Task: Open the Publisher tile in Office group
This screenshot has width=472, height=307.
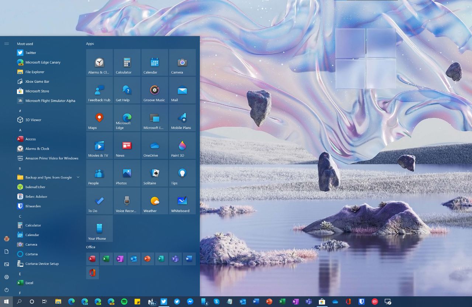Action: [x=162, y=259]
